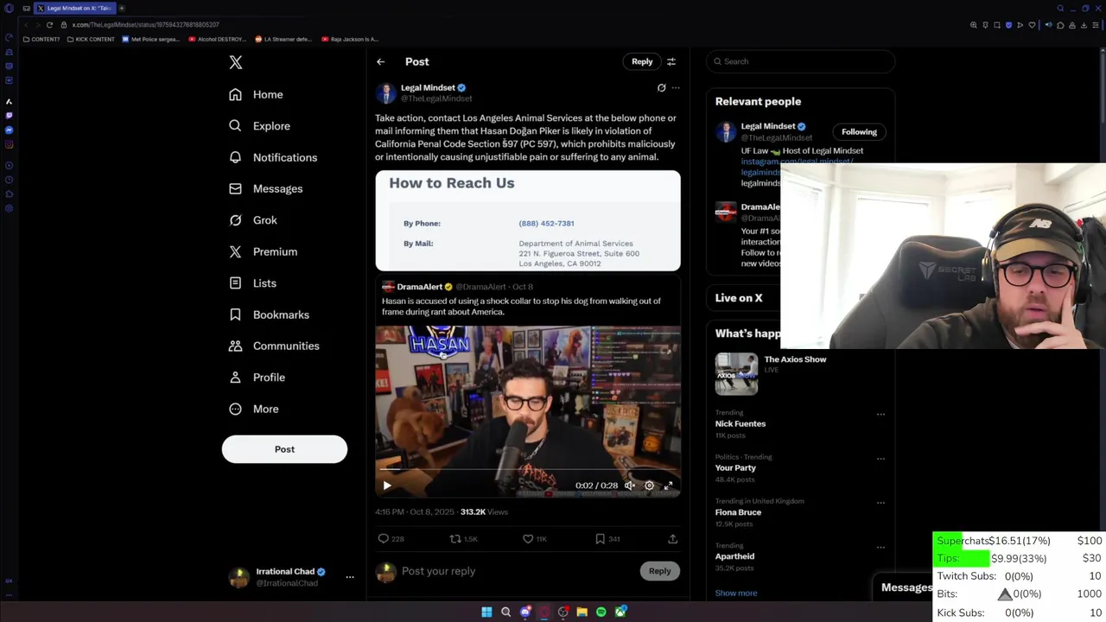Open Windows Start menu
Image resolution: width=1106 pixels, height=622 pixels.
(486, 612)
